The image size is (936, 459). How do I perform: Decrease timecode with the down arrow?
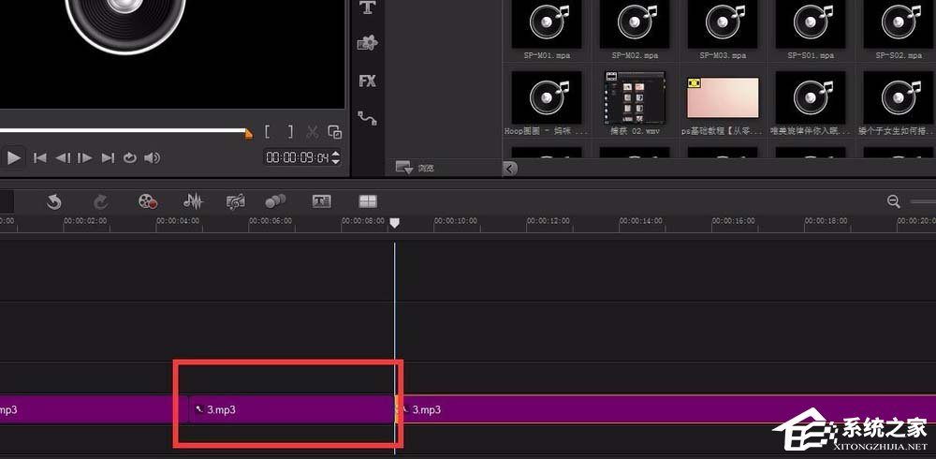click(335, 161)
